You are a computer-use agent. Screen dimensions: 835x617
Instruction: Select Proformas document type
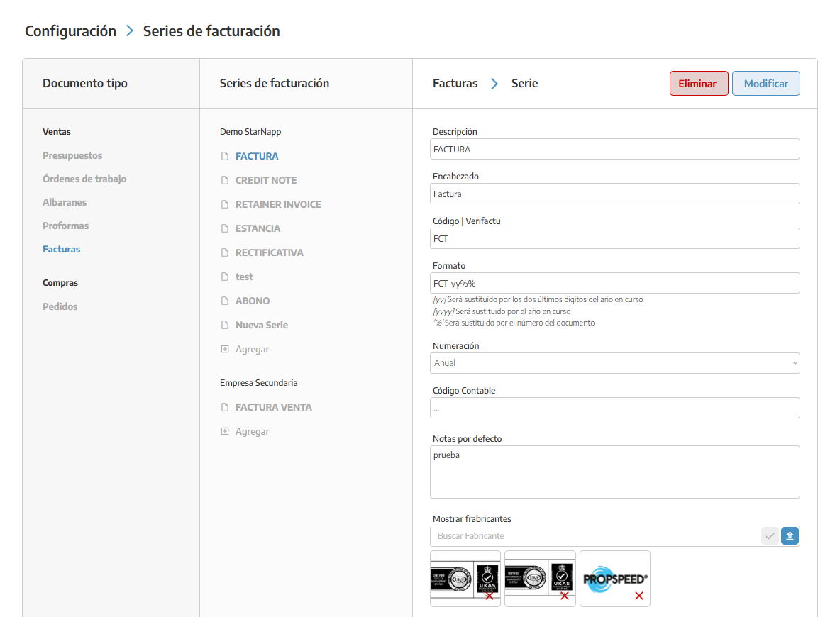pyautogui.click(x=65, y=226)
